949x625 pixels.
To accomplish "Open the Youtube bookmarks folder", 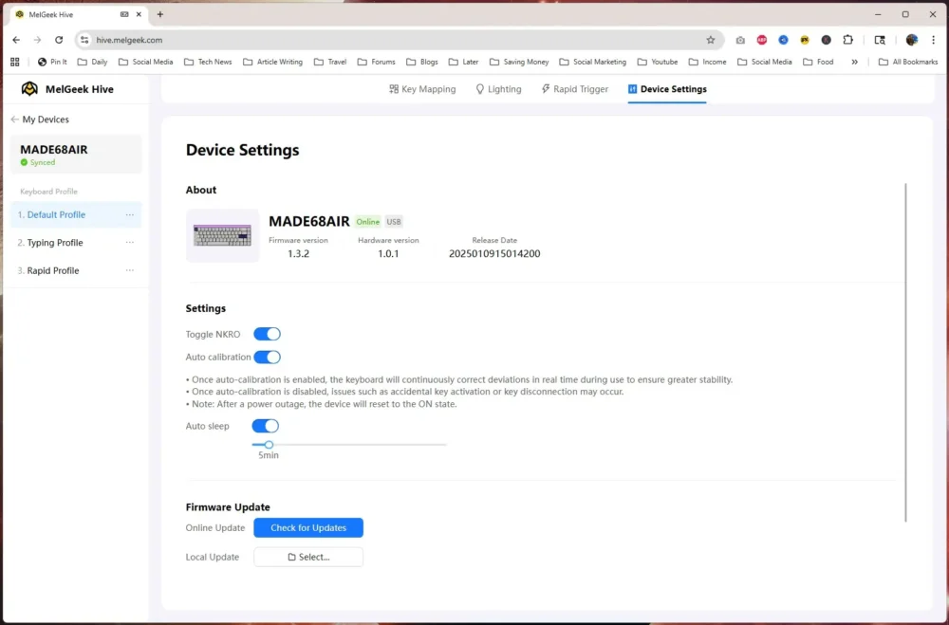I will click(658, 62).
